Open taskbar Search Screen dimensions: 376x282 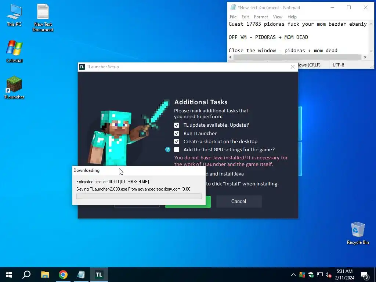coord(26,275)
